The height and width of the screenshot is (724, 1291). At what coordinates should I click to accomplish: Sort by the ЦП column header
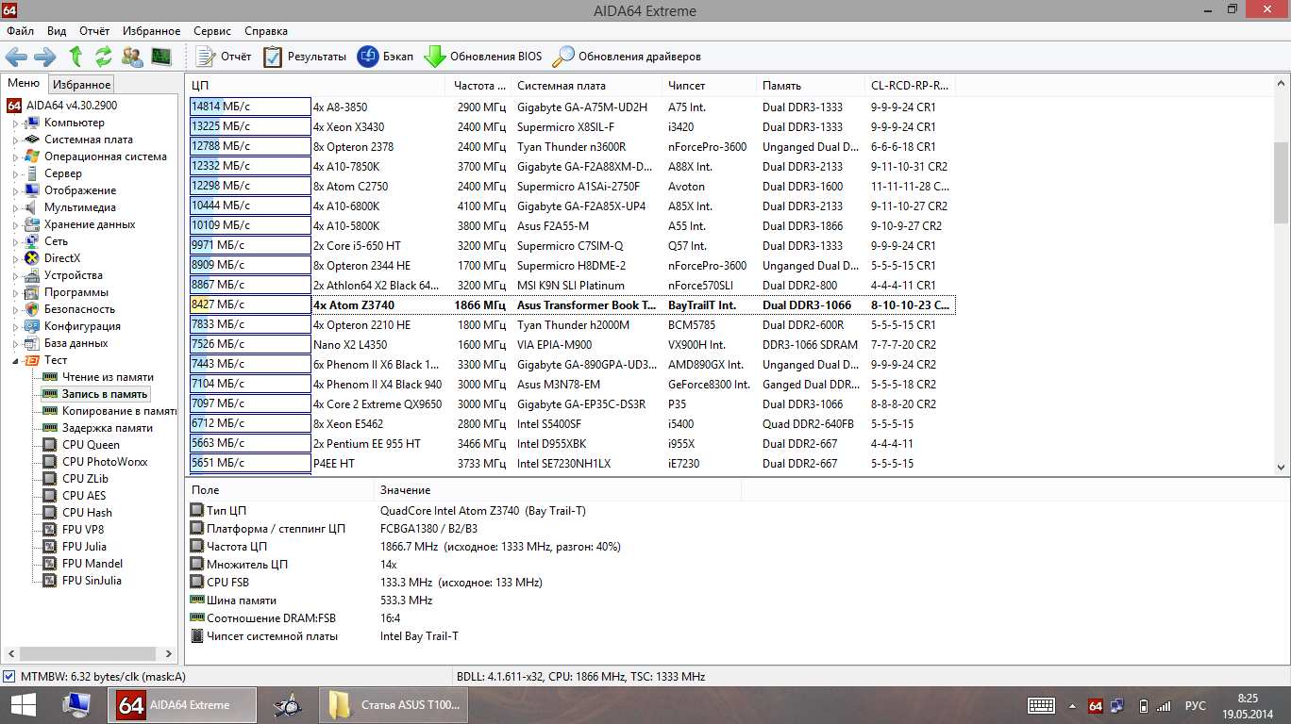coord(315,85)
